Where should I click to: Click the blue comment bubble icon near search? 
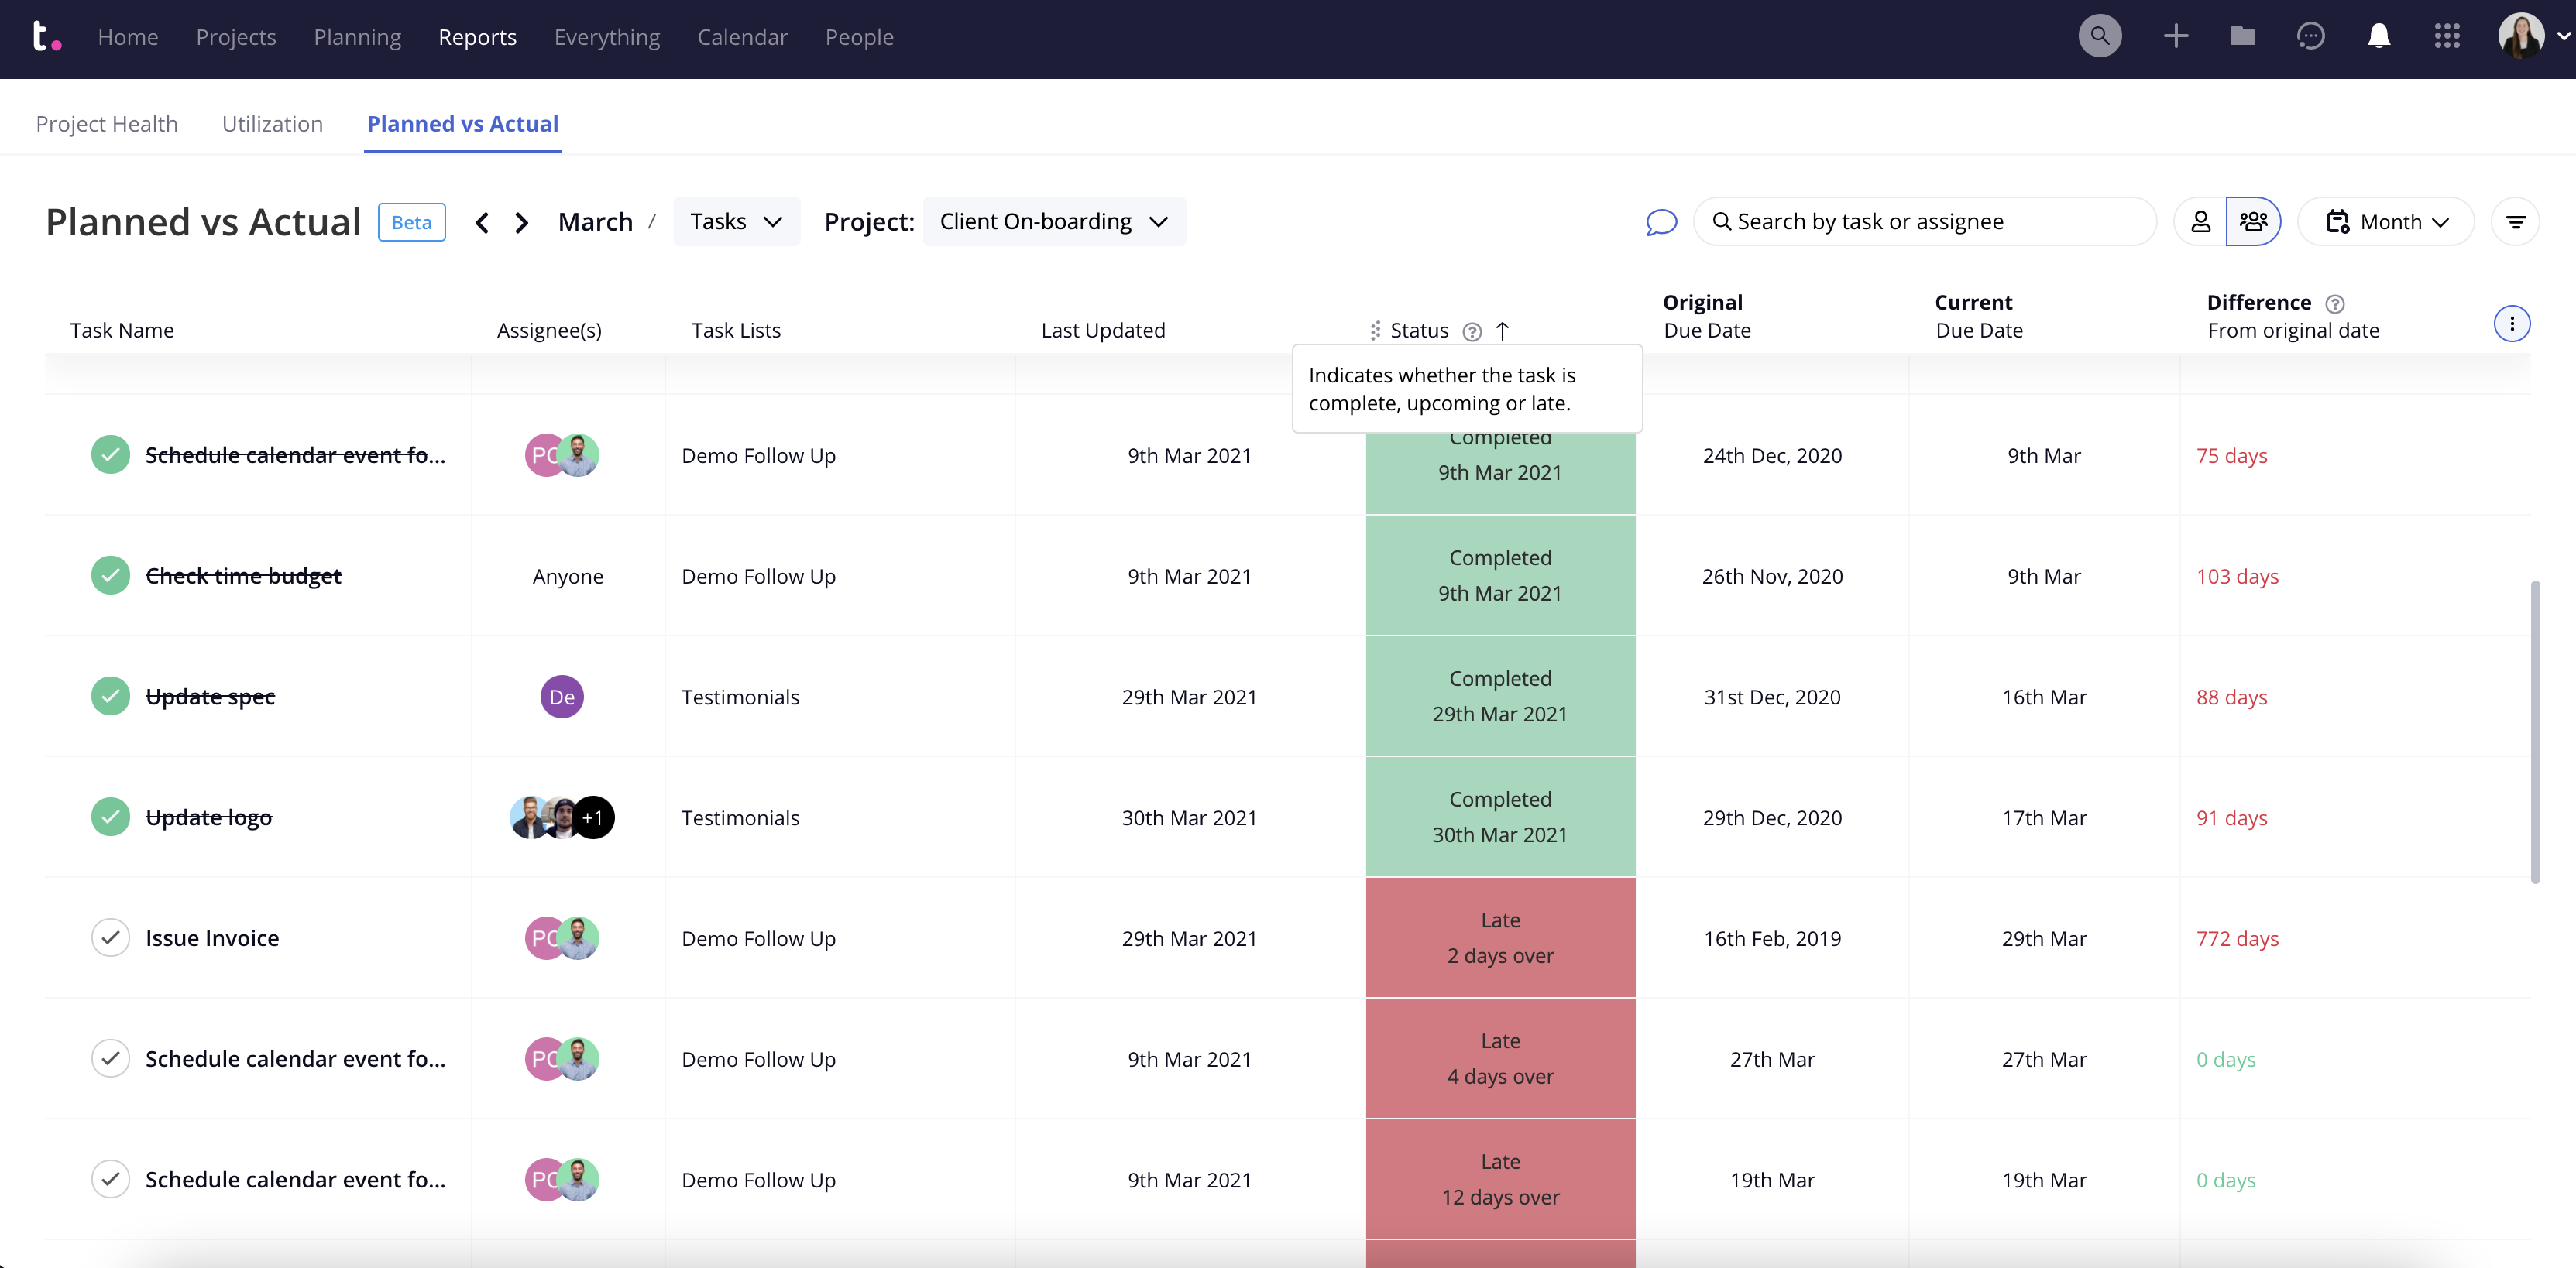(1660, 222)
